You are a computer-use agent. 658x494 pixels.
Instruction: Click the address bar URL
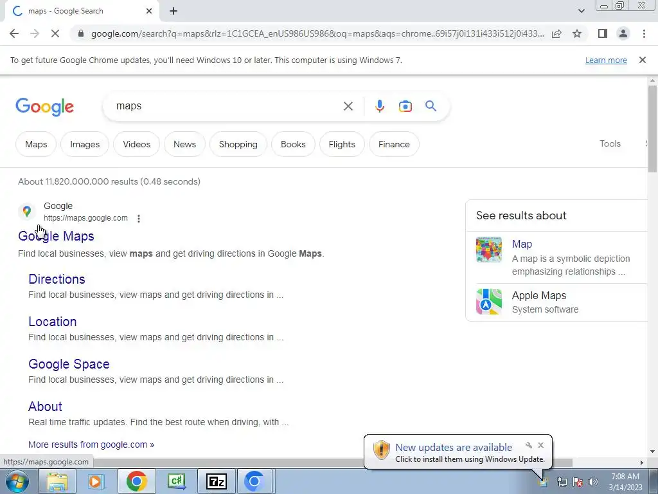[x=317, y=33]
